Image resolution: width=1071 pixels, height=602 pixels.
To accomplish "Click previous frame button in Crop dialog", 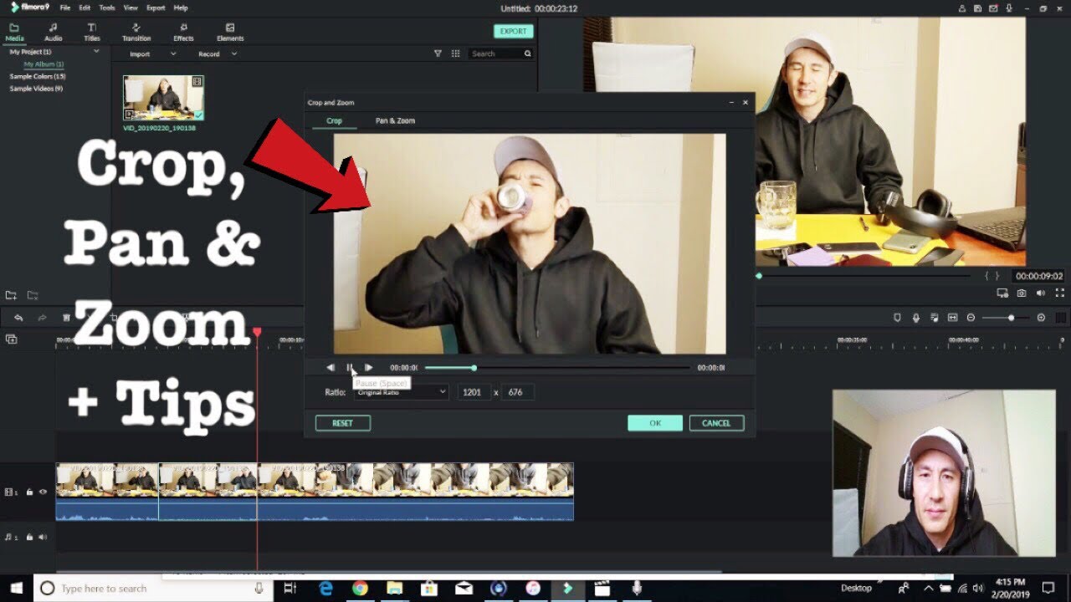I will pyautogui.click(x=331, y=367).
